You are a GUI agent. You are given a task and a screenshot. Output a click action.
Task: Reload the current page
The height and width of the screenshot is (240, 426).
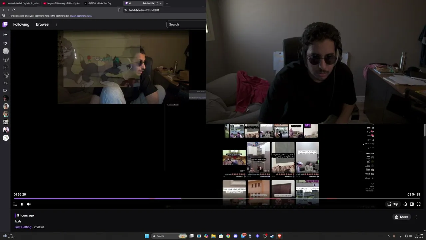[x=13, y=10]
